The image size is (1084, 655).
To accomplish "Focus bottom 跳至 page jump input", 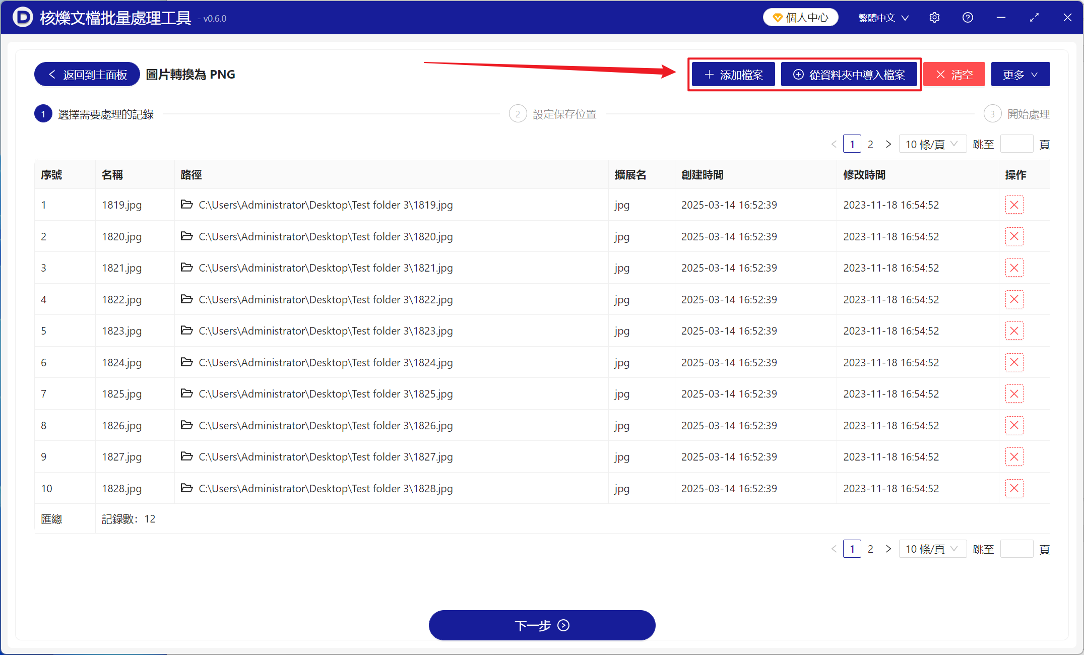I will (1016, 549).
